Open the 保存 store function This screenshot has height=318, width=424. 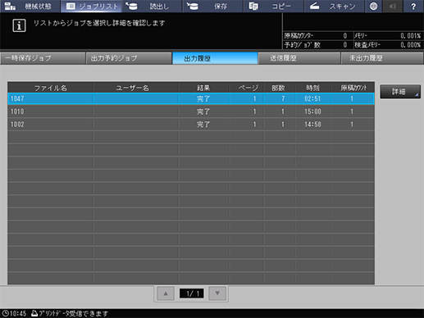pyautogui.click(x=213, y=7)
